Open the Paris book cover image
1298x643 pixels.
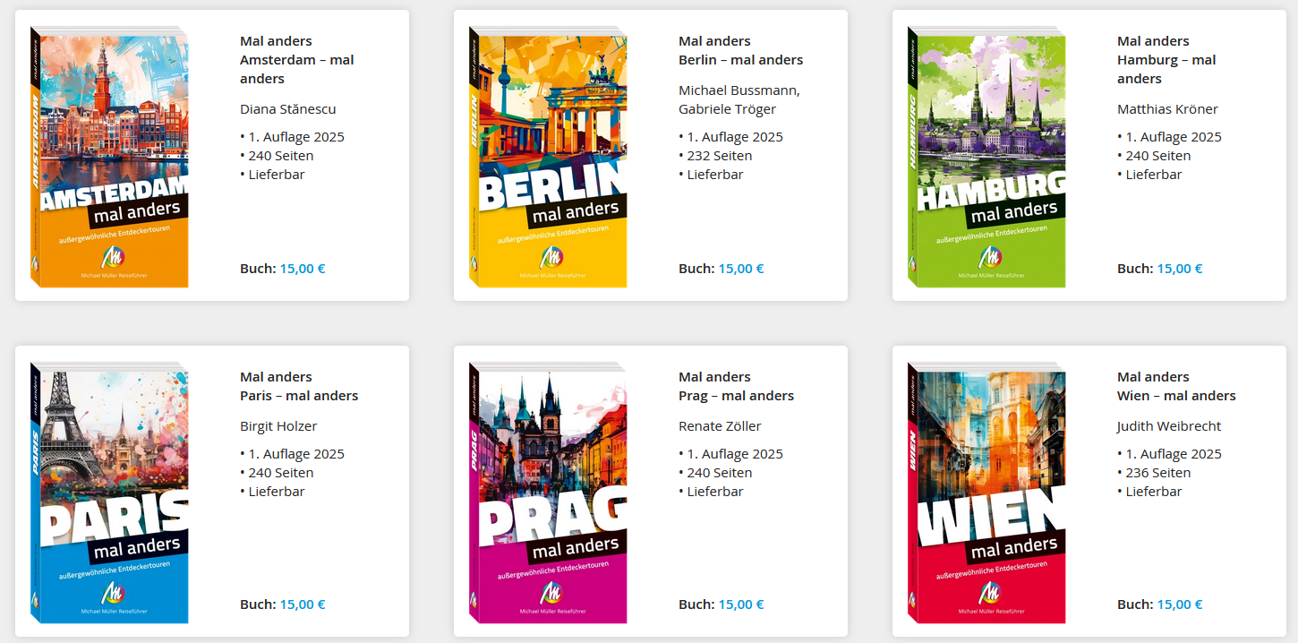110,493
